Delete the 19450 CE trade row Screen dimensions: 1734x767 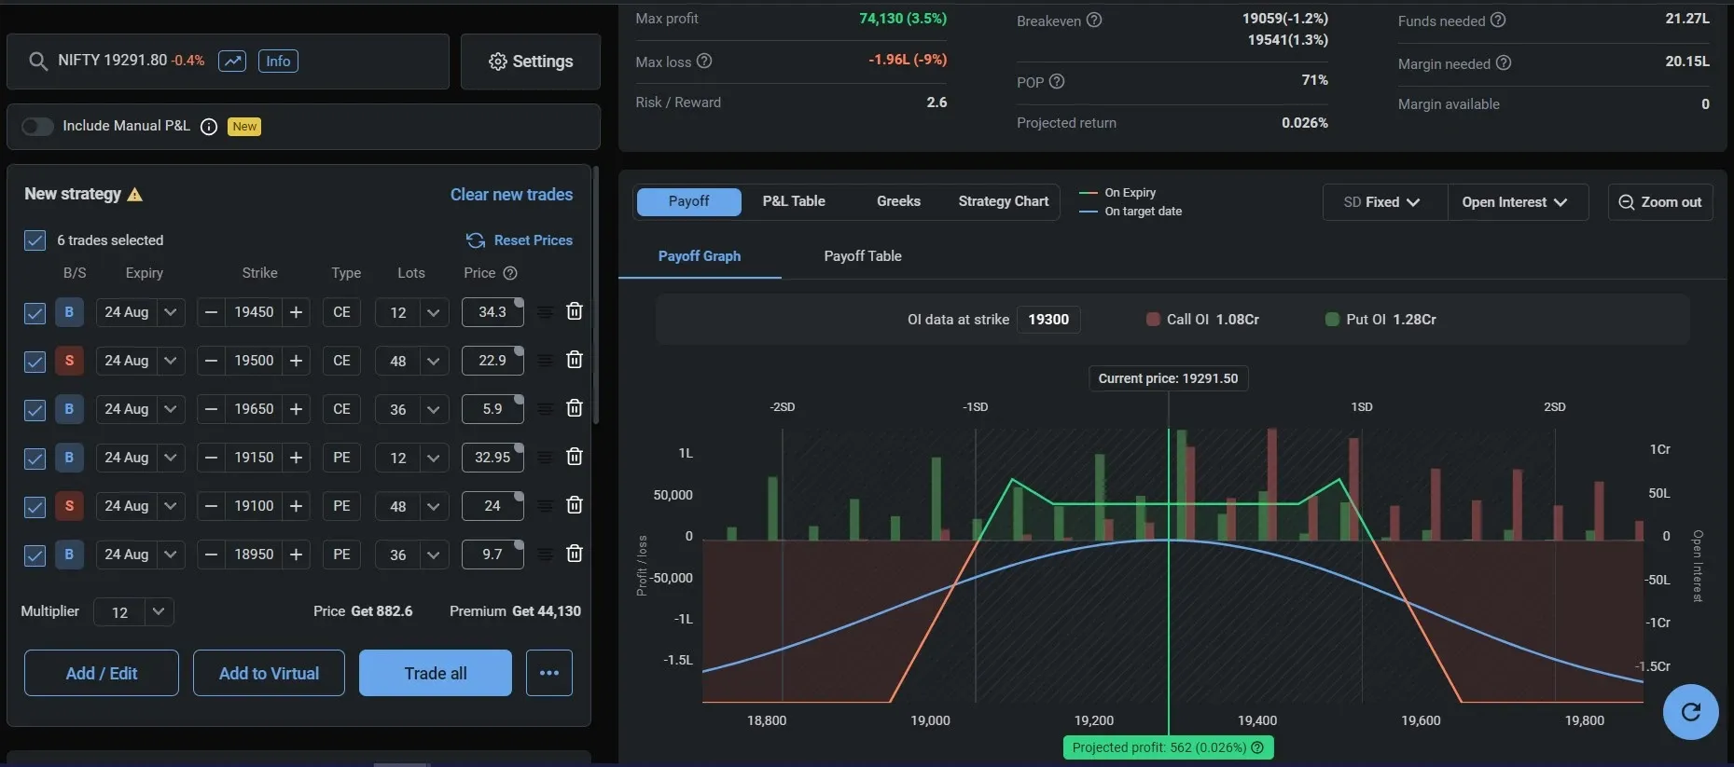pos(575,311)
